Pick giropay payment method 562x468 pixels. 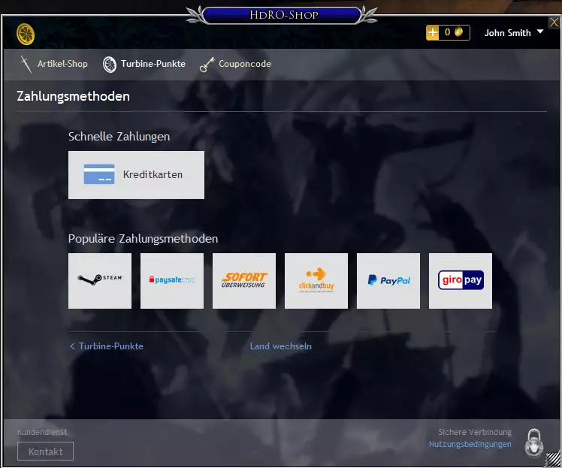461,281
